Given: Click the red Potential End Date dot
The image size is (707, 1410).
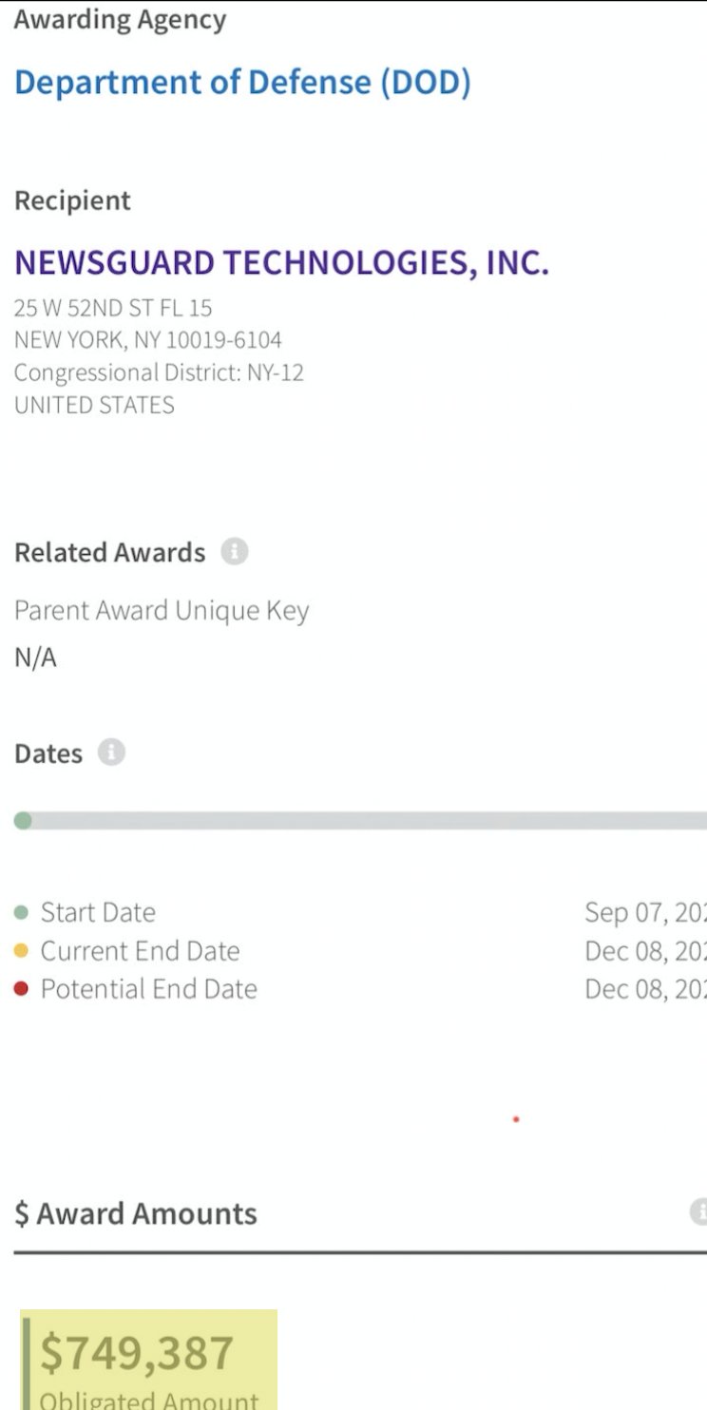Looking at the screenshot, I should (x=22, y=989).
